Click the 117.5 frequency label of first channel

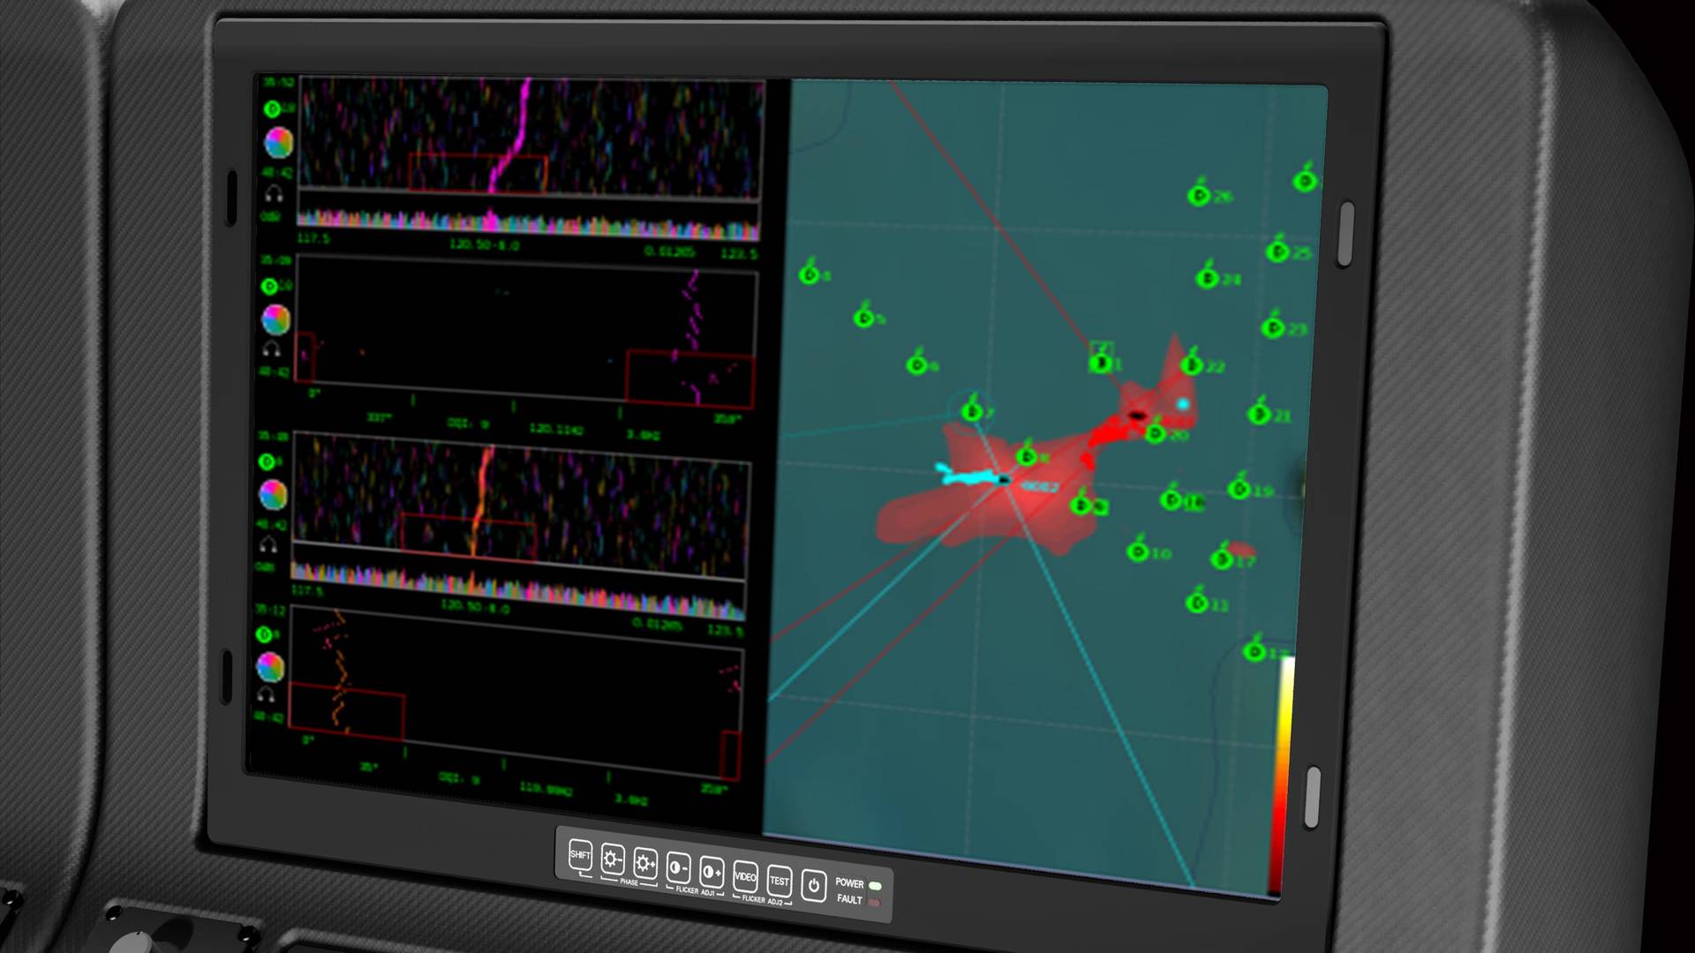tap(313, 238)
